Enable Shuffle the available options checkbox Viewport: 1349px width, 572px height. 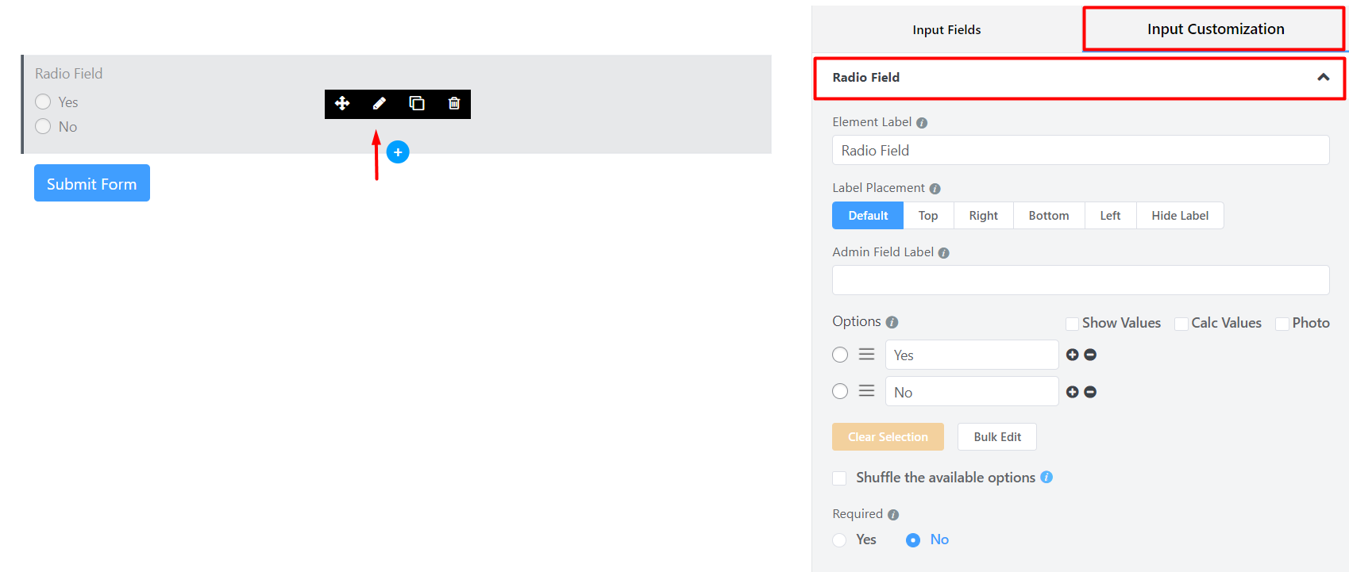coord(839,478)
